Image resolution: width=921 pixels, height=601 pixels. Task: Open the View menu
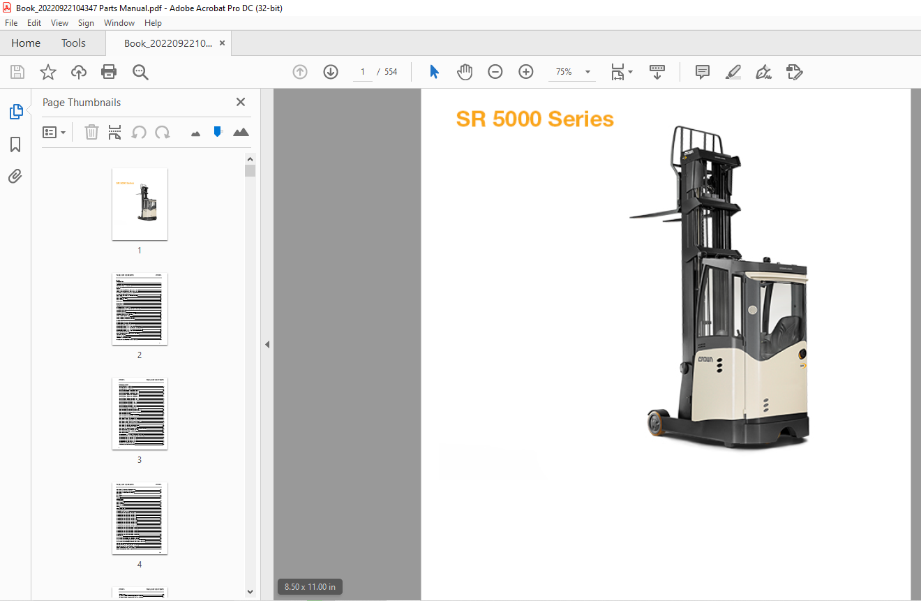[60, 23]
